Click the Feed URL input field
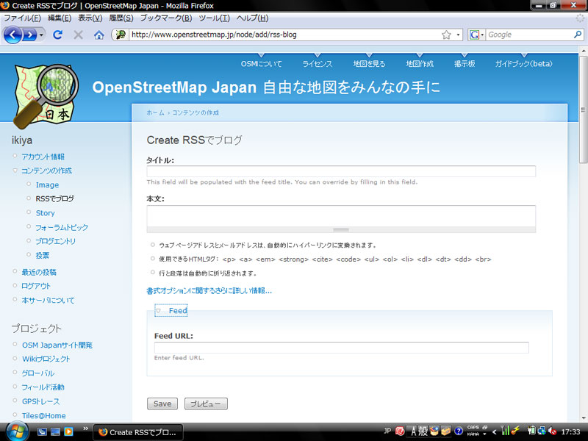Screen dimensions: 588x441 341,347
